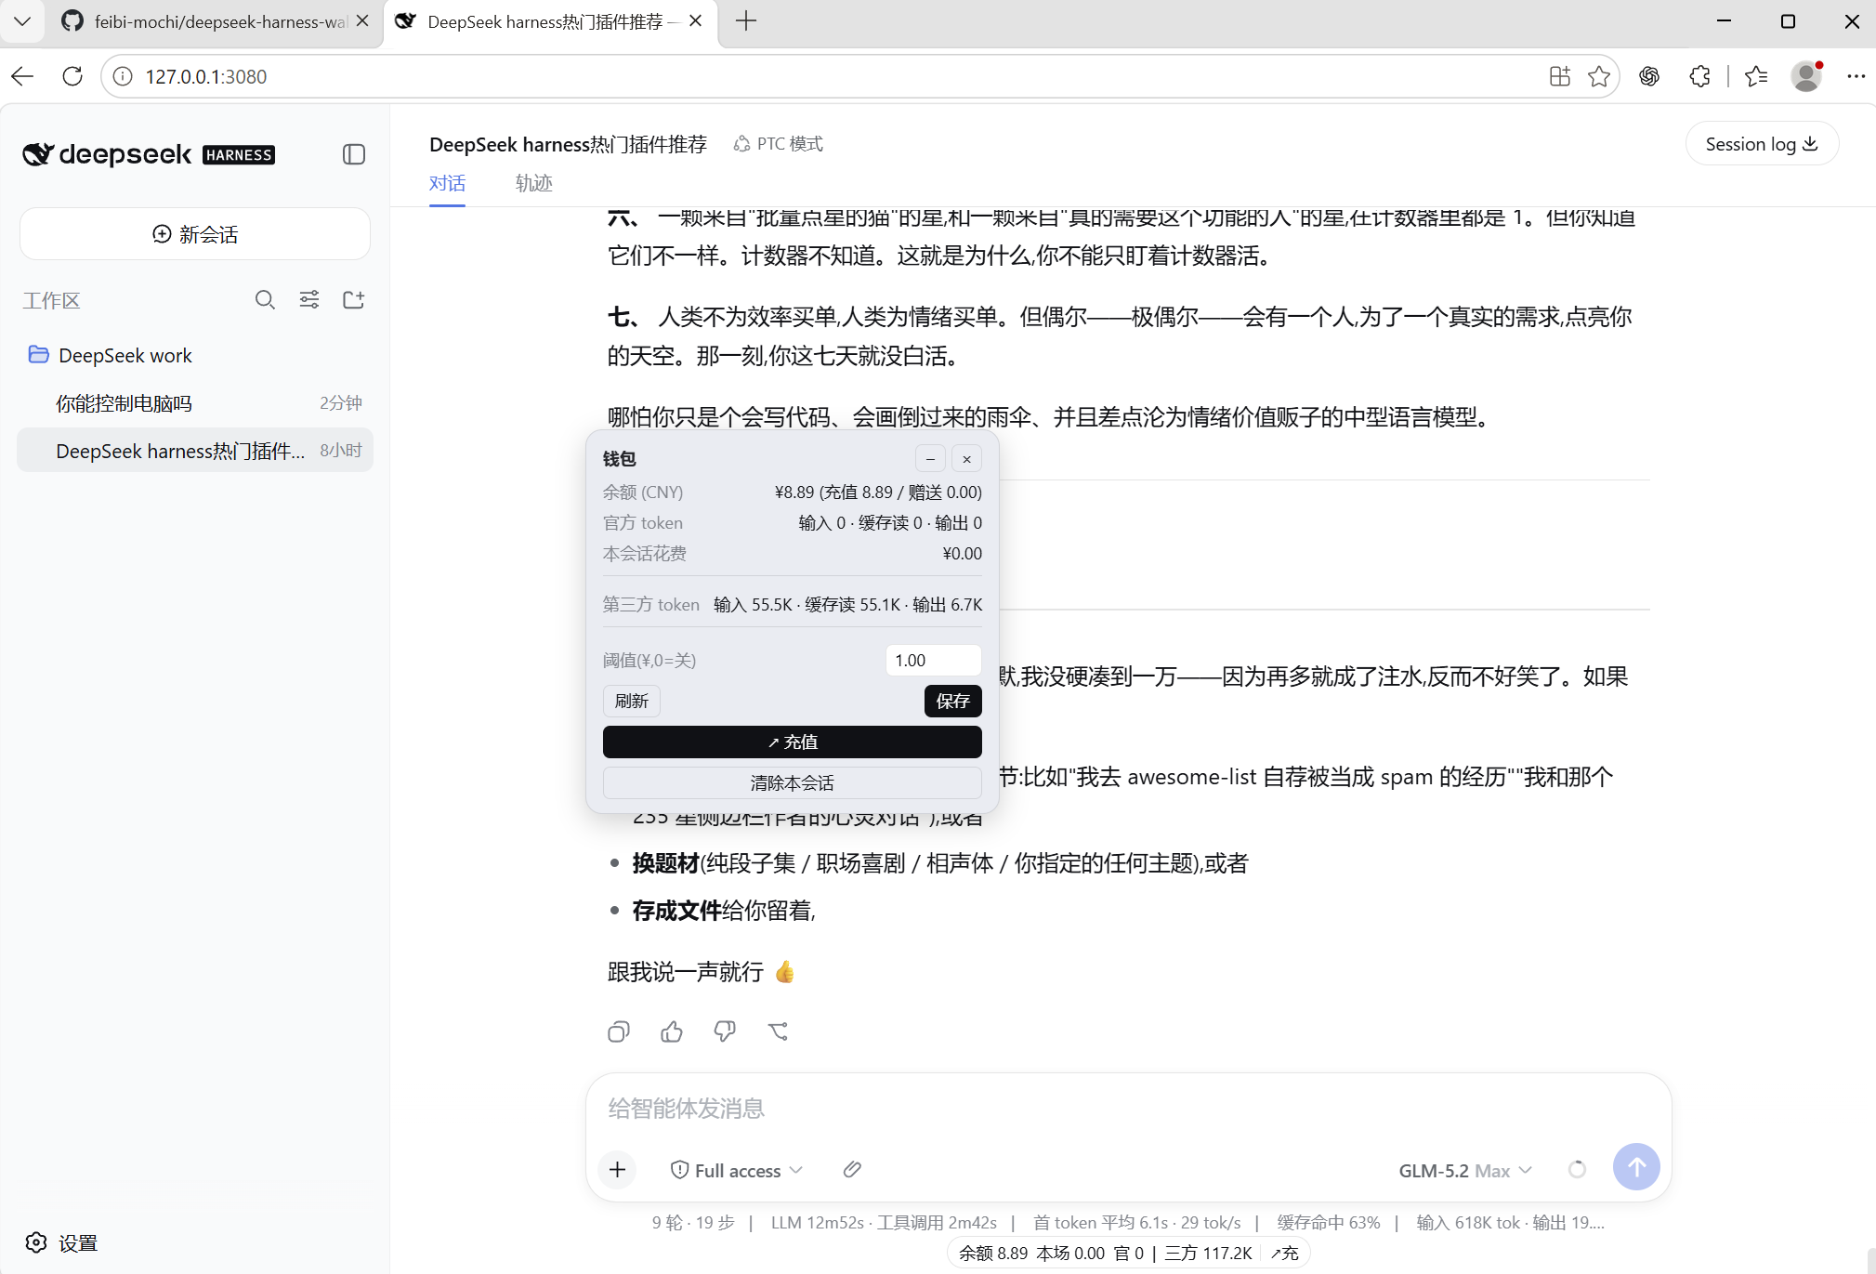Click 缓存命中 63% status text
1876x1274 pixels.
pos(1329,1222)
